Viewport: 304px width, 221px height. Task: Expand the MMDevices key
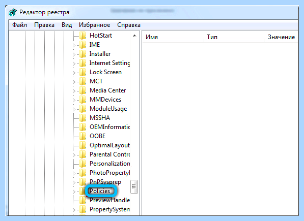(74, 101)
